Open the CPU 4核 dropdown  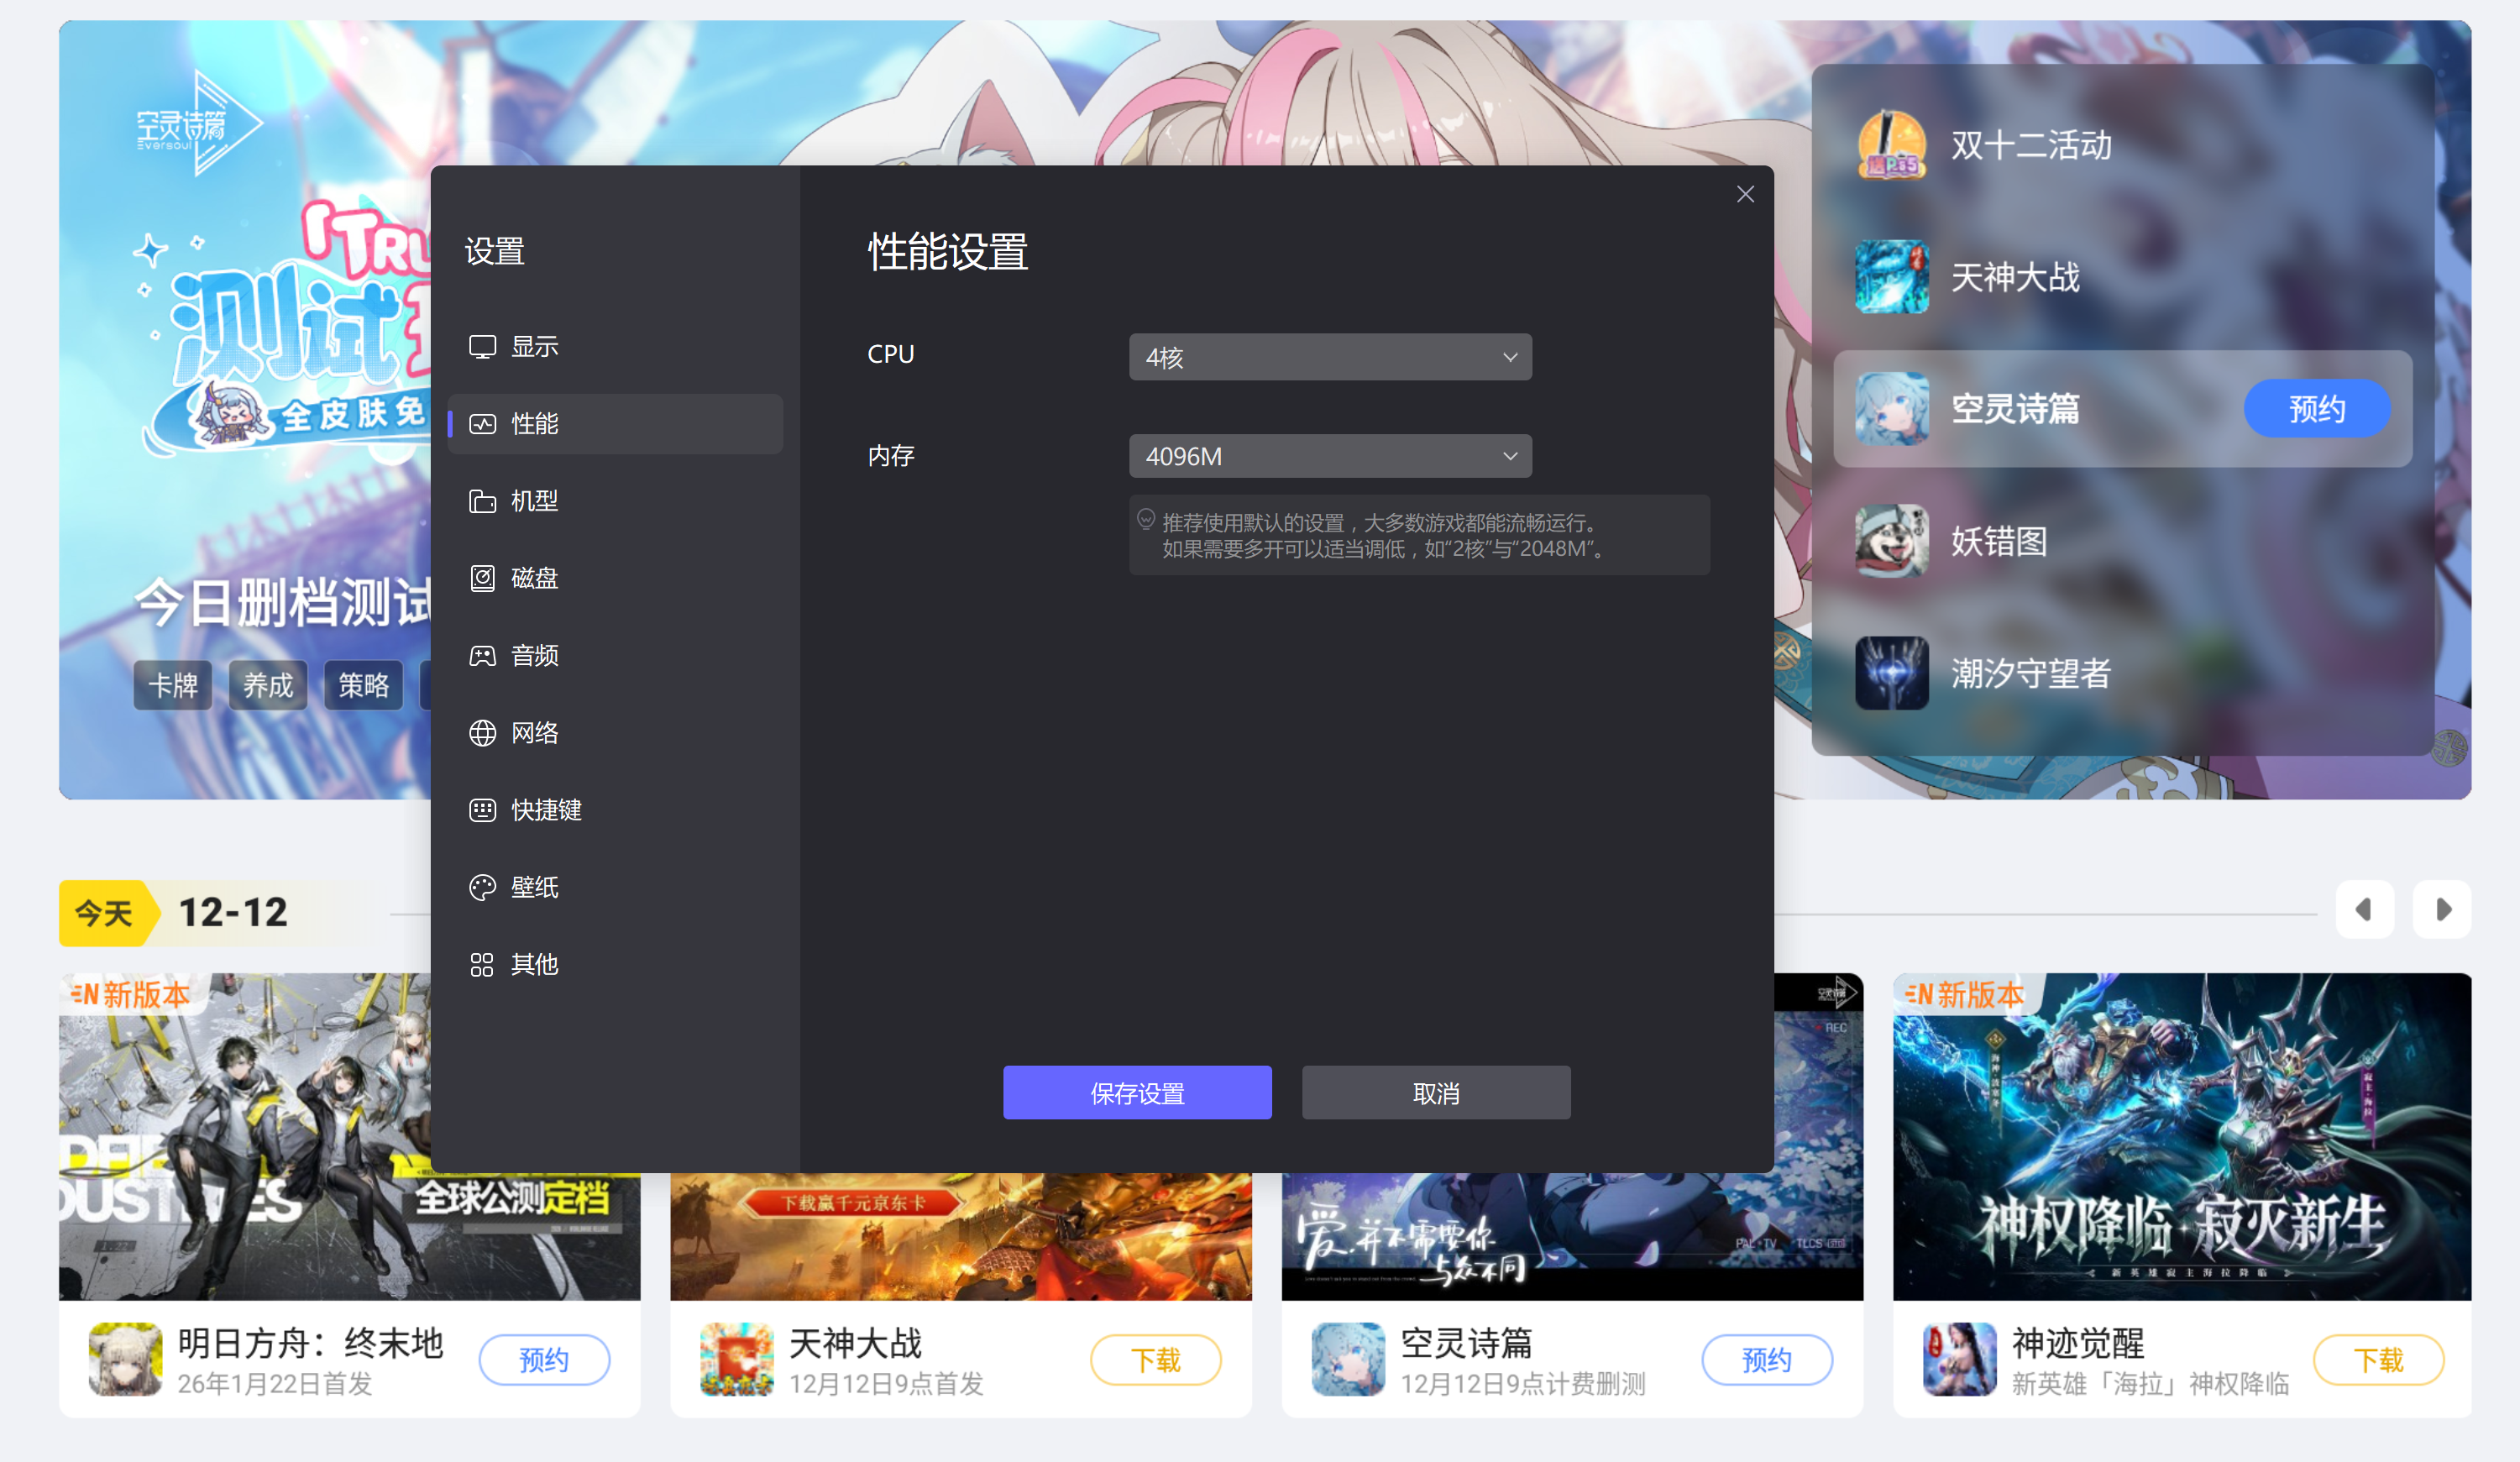point(1329,357)
